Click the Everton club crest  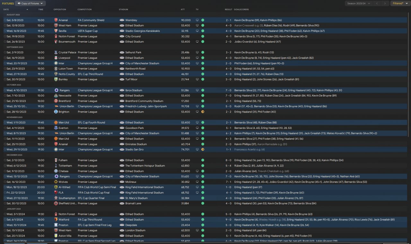(56, 128)
